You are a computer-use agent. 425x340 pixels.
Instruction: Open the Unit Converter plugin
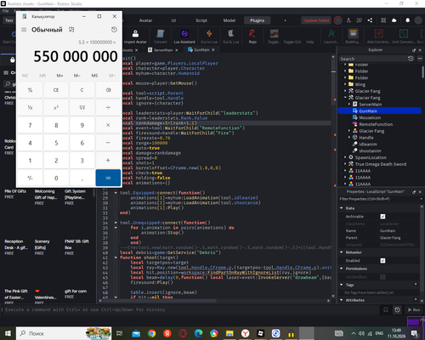pos(404,37)
